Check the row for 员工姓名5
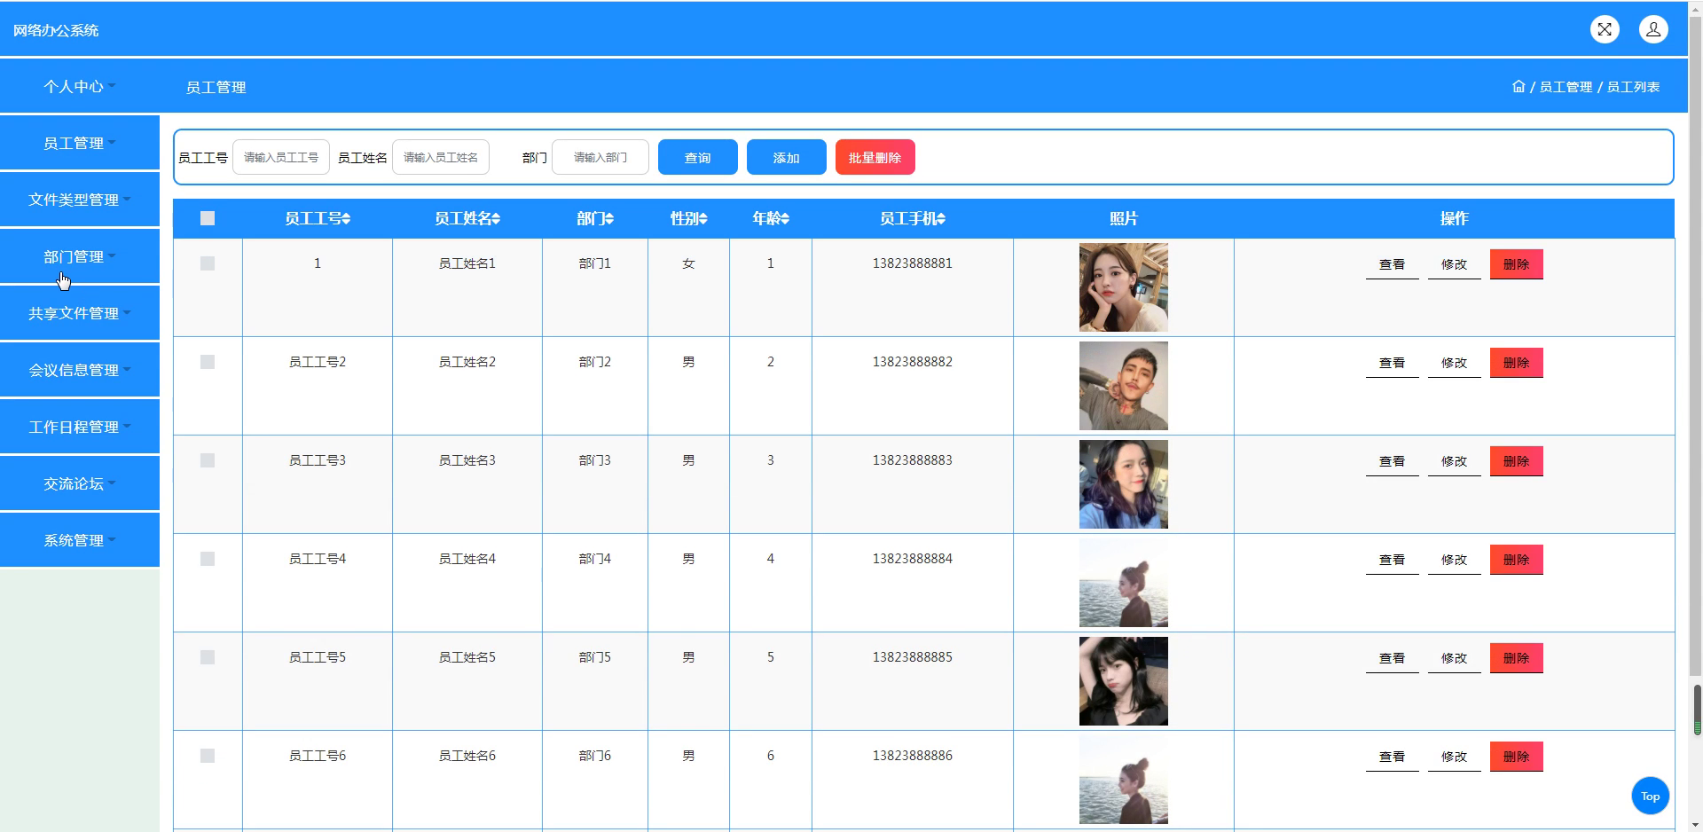1703x832 pixels. coord(208,657)
